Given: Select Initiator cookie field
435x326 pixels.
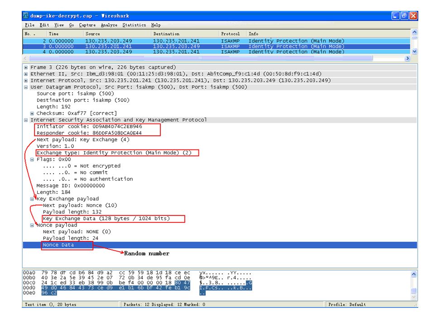Looking at the screenshot, I should [x=89, y=126].
